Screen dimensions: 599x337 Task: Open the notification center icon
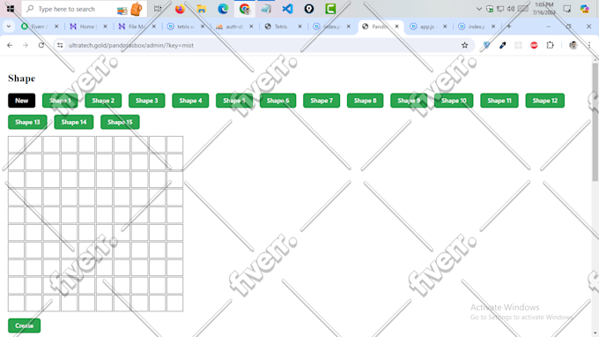coord(567,9)
